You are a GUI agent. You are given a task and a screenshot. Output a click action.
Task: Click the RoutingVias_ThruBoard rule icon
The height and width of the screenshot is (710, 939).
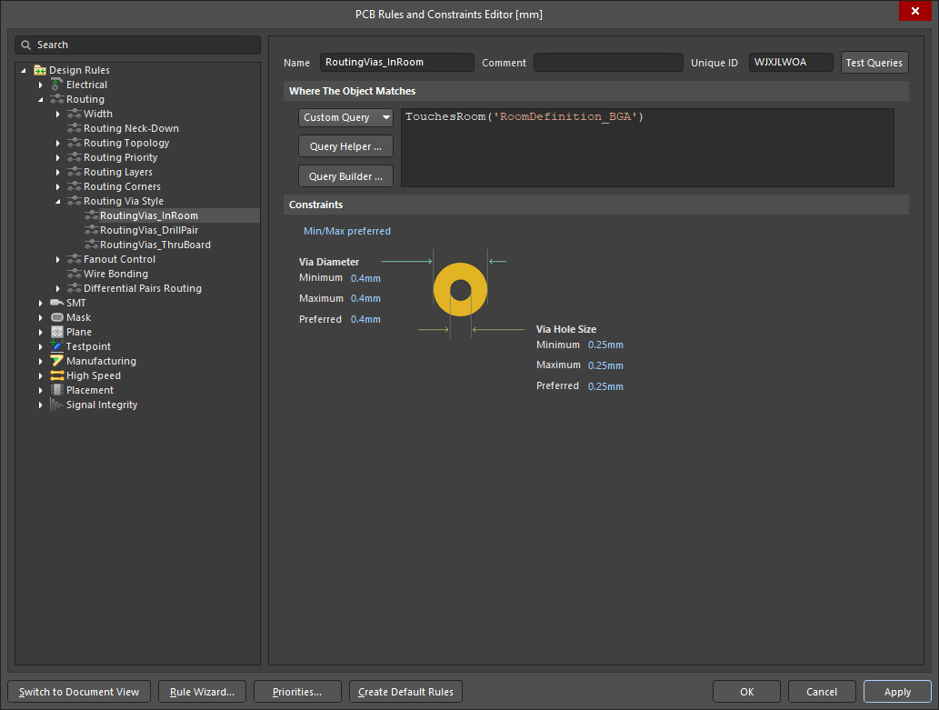point(91,245)
